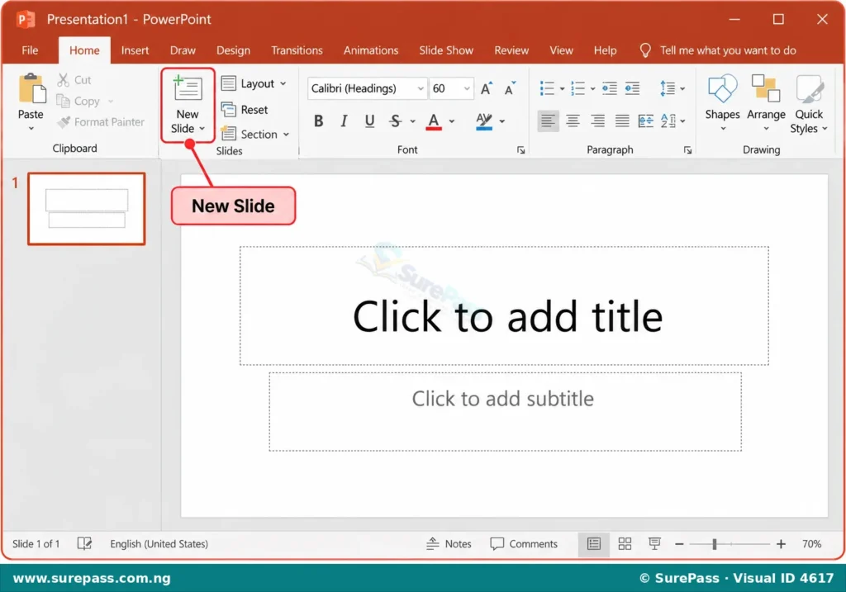Open the font size dropdown
This screenshot has width=846, height=592.
[x=467, y=88]
